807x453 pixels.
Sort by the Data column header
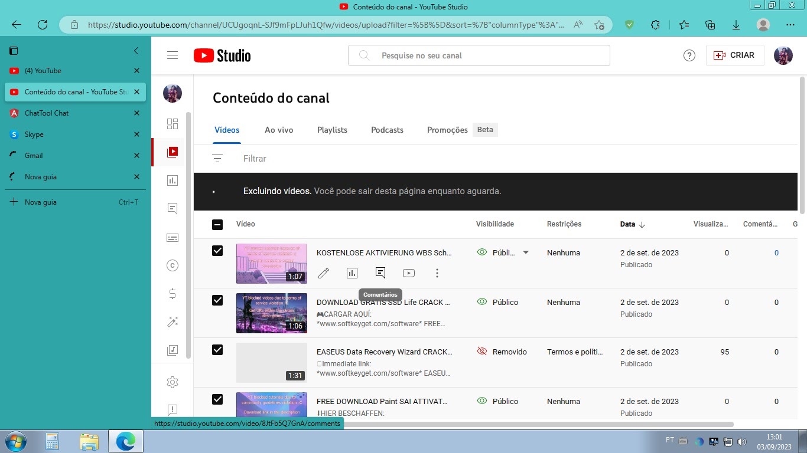633,224
